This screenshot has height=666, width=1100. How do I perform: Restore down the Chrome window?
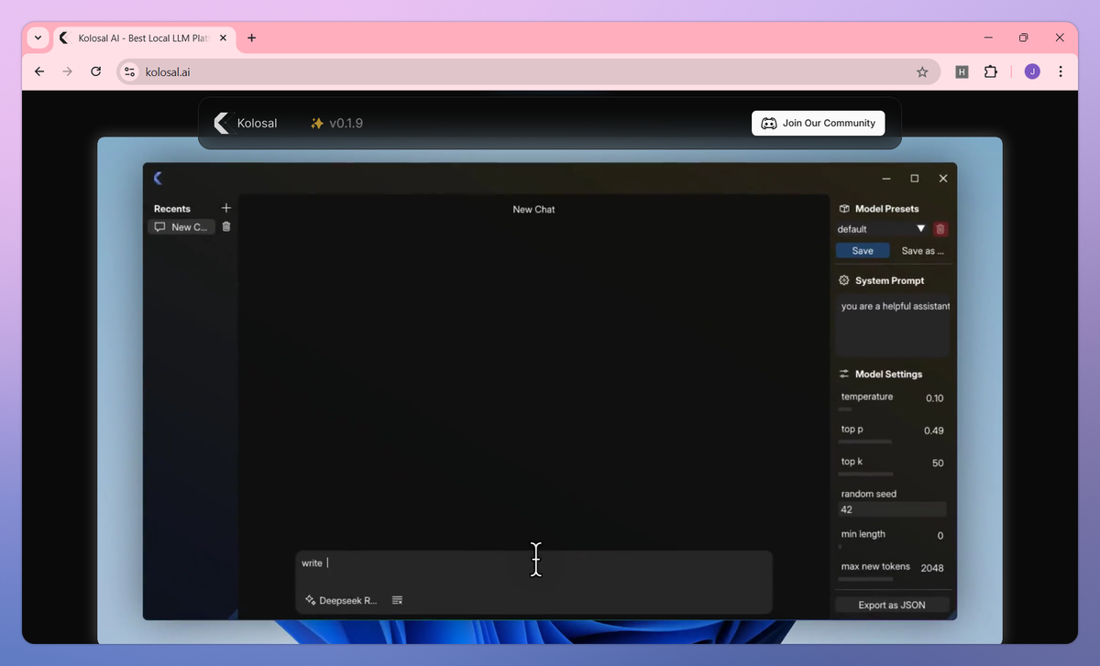1024,38
